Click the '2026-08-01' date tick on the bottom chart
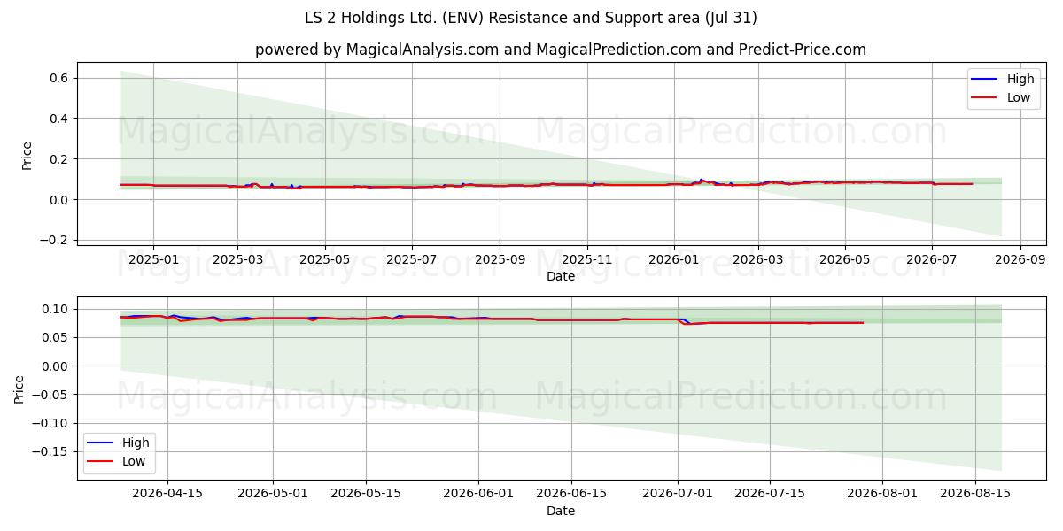The width and height of the screenshot is (1063, 531). [883, 495]
